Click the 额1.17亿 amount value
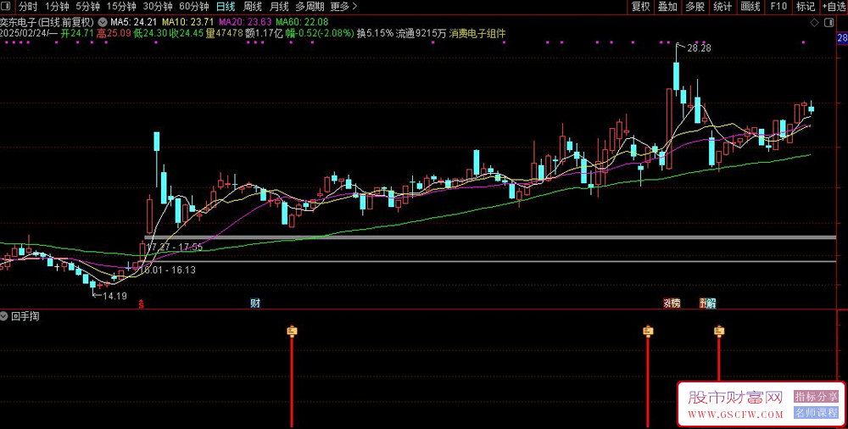Viewport: 848px width, 429px height. [x=264, y=33]
